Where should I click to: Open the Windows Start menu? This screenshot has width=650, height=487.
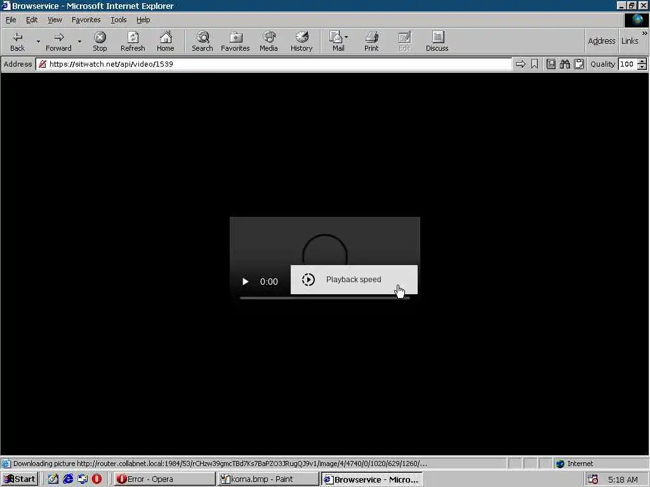click(20, 479)
